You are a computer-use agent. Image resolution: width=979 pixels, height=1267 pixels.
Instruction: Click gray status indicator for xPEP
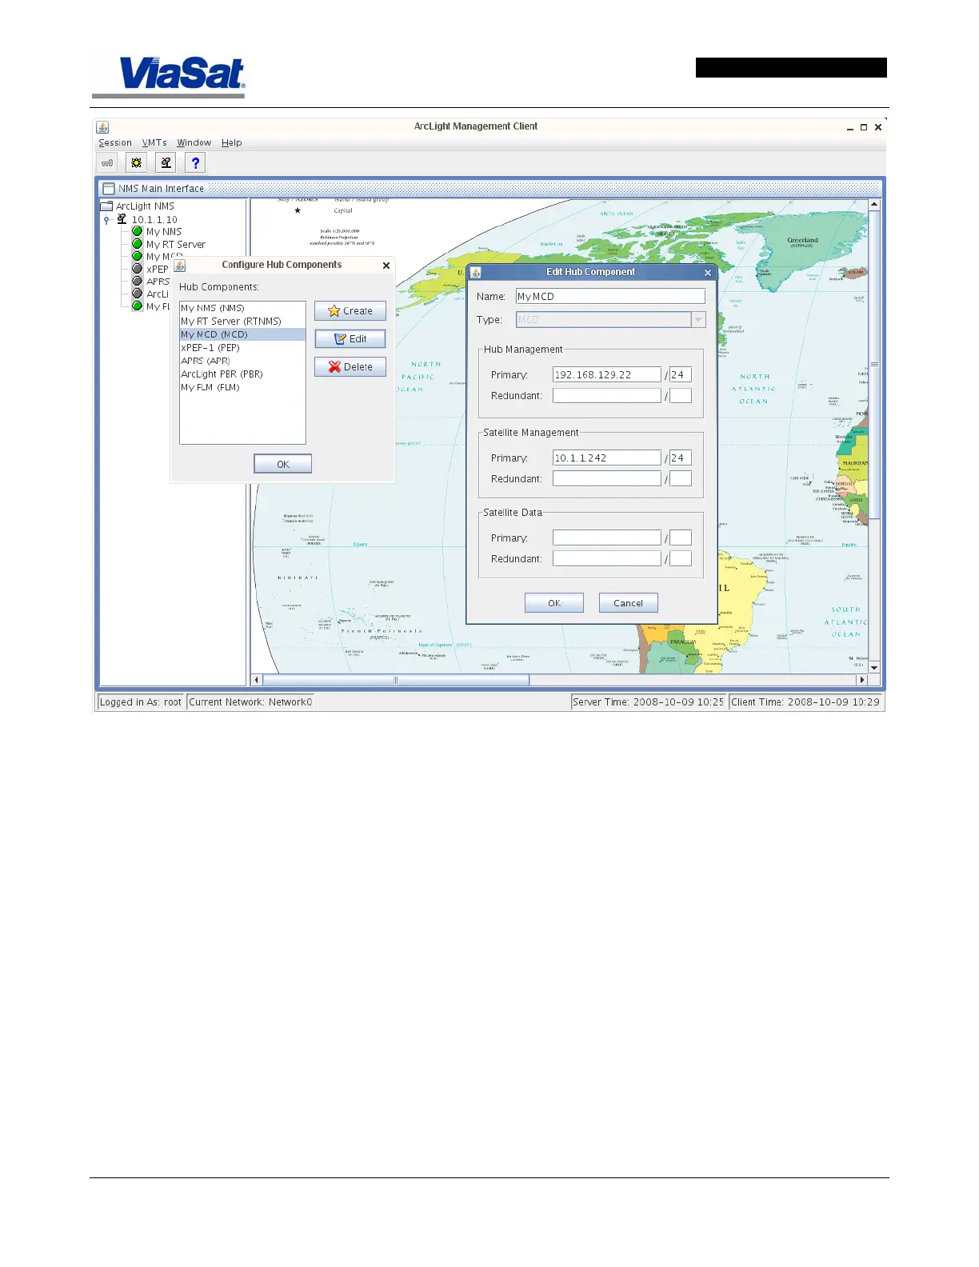tap(138, 269)
